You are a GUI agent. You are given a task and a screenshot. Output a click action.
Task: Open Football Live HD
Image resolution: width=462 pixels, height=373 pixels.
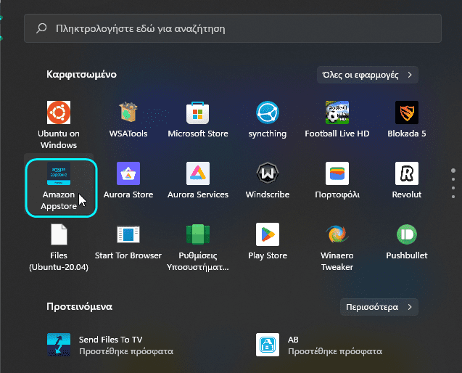(x=337, y=120)
